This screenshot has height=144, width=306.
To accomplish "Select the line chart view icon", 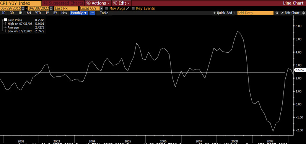I will [x=92, y=13].
